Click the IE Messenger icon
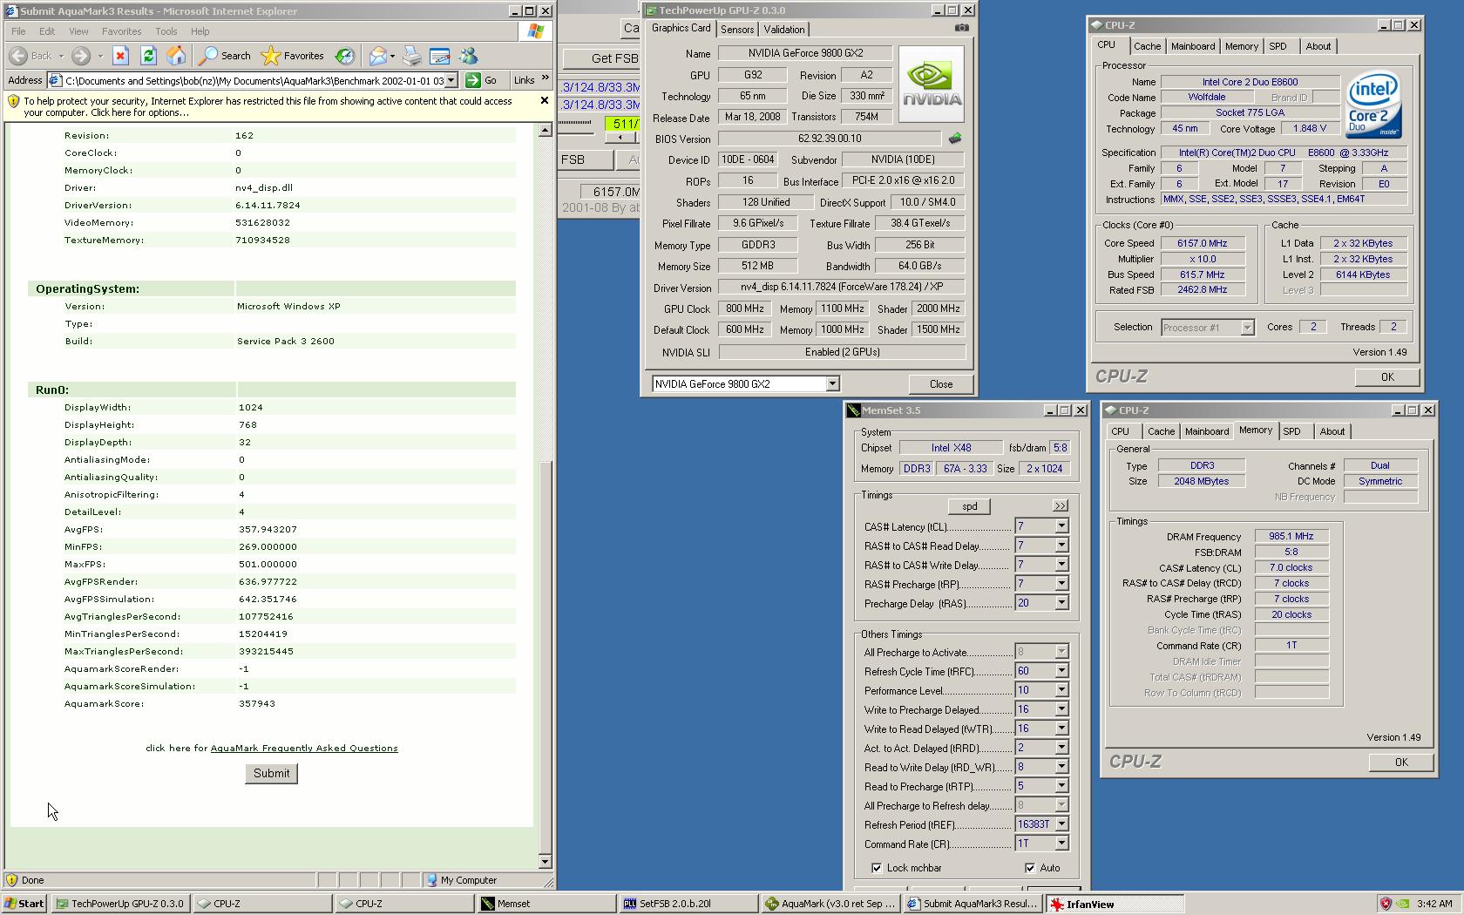 (x=468, y=56)
